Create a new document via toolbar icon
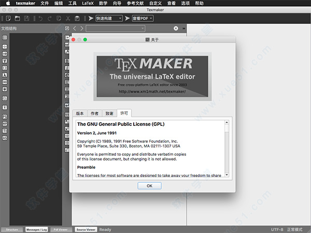311x233 pixels. (8, 19)
